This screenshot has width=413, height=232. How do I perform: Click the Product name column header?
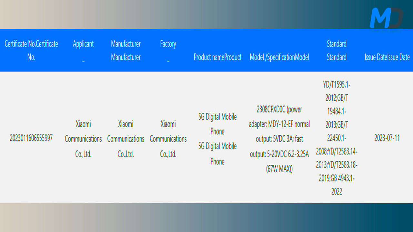(217, 57)
